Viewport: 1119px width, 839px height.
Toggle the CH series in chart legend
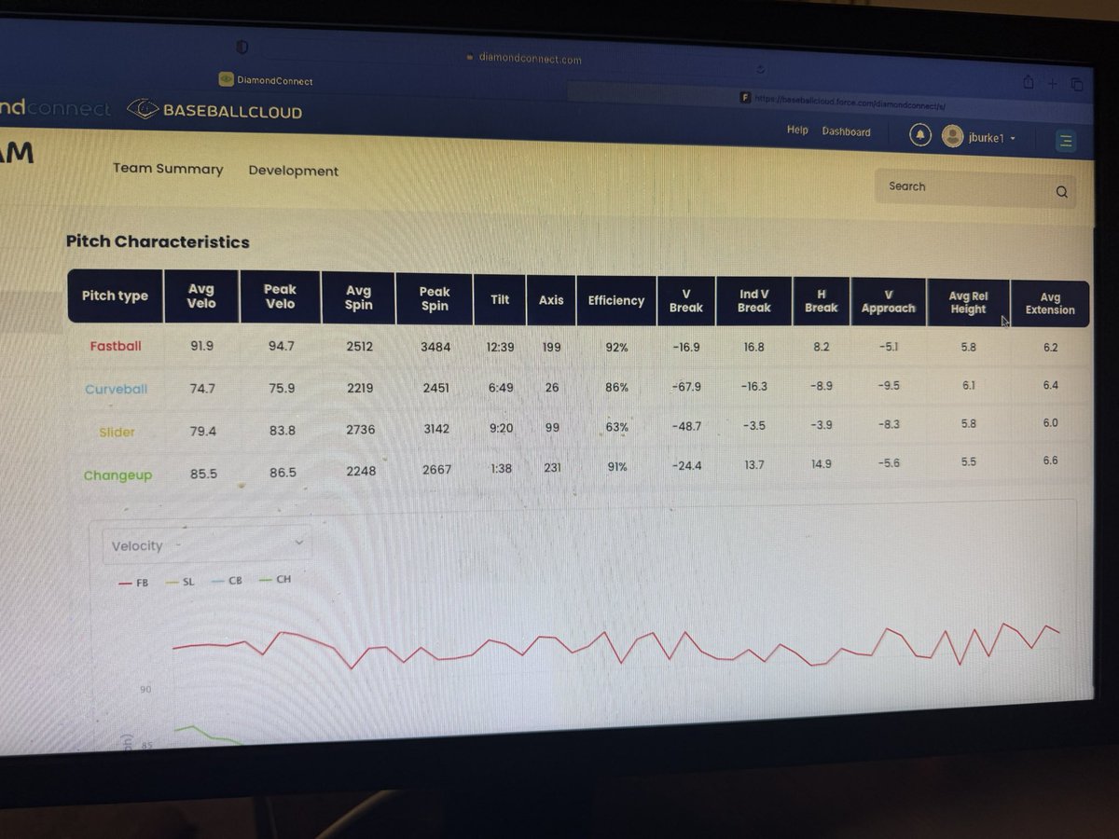[x=274, y=579]
